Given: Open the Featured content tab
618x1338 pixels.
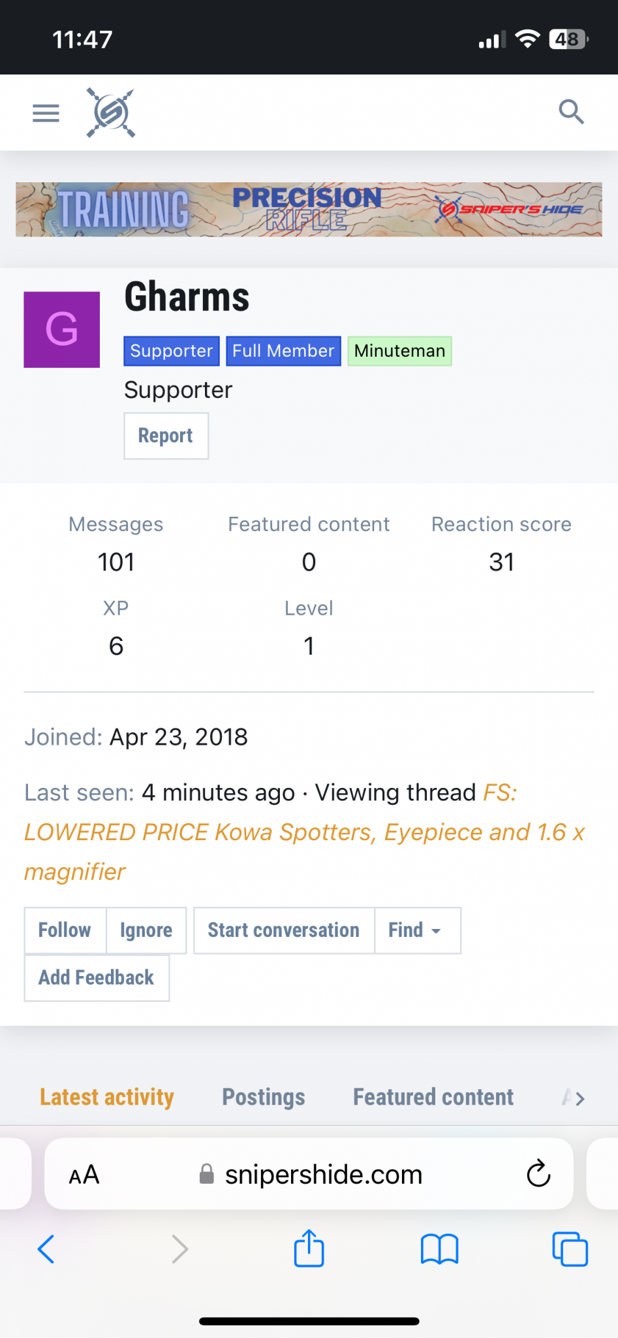Looking at the screenshot, I should point(433,1098).
